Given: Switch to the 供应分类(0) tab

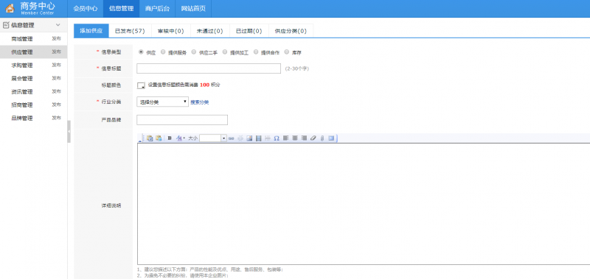Looking at the screenshot, I should (291, 31).
